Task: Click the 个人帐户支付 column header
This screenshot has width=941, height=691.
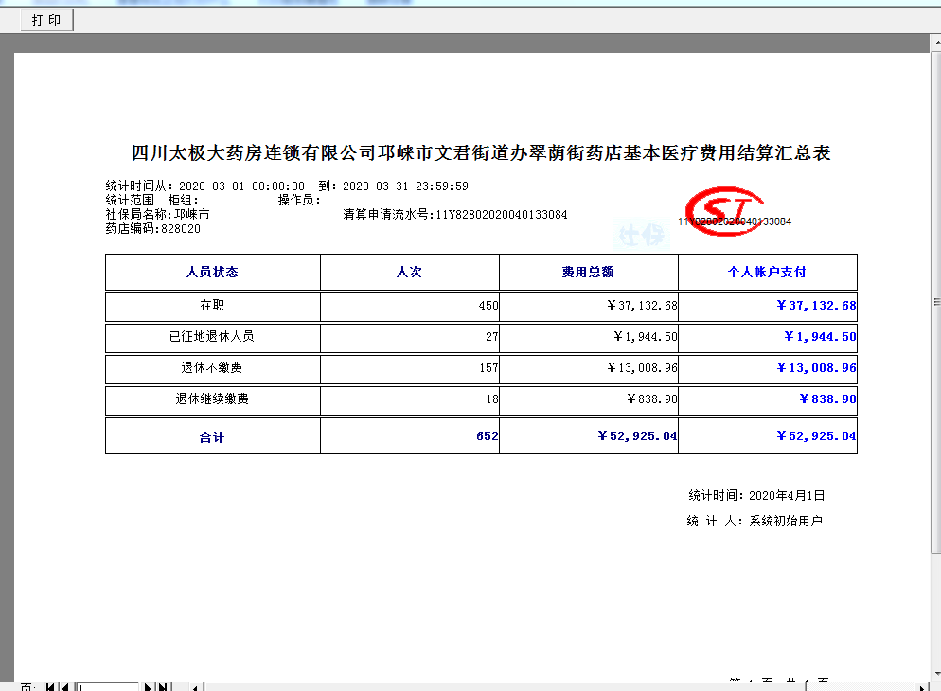Action: click(x=767, y=272)
